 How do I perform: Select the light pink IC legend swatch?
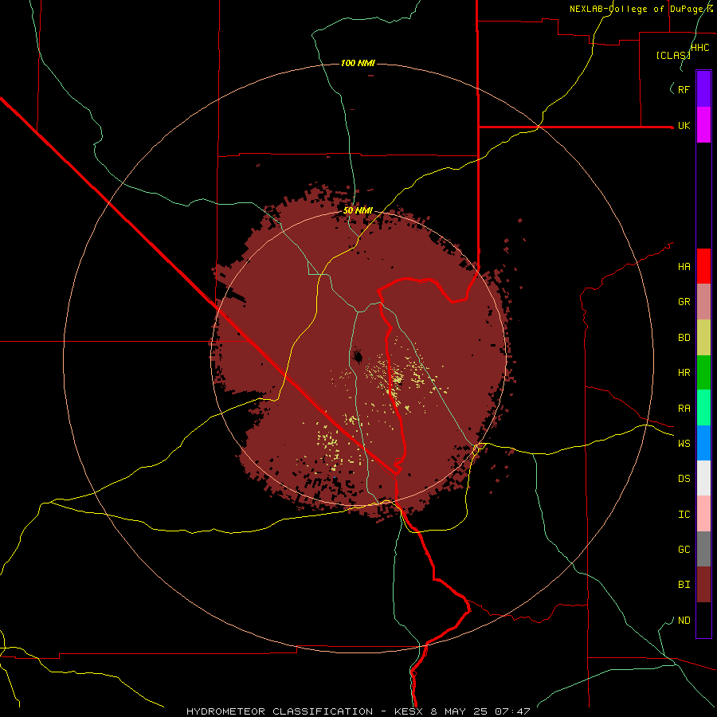tap(703, 514)
